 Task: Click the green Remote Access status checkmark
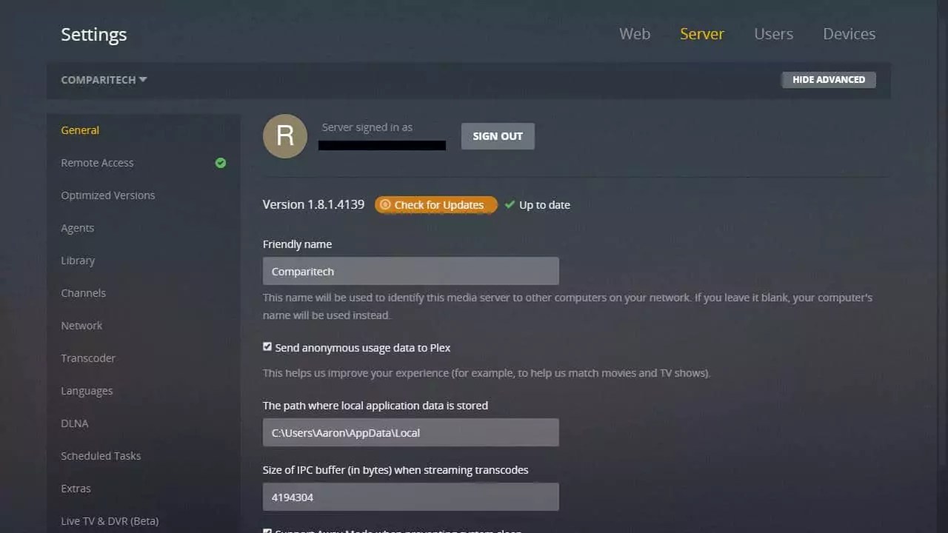(x=221, y=163)
